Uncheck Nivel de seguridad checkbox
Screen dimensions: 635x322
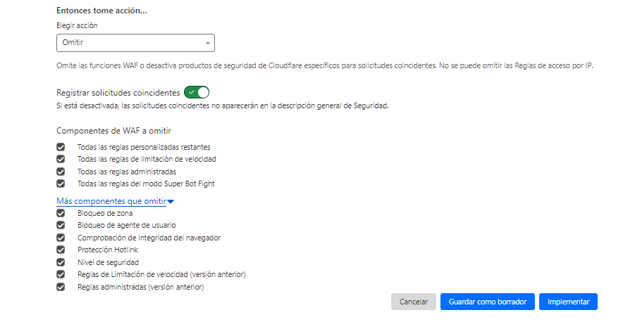click(x=61, y=262)
